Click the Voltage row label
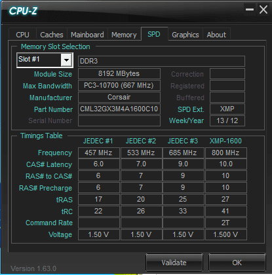The image size is (272, 275). click(60, 234)
